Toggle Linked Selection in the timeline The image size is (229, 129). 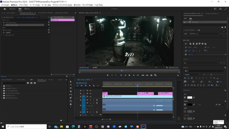[x=86, y=86]
